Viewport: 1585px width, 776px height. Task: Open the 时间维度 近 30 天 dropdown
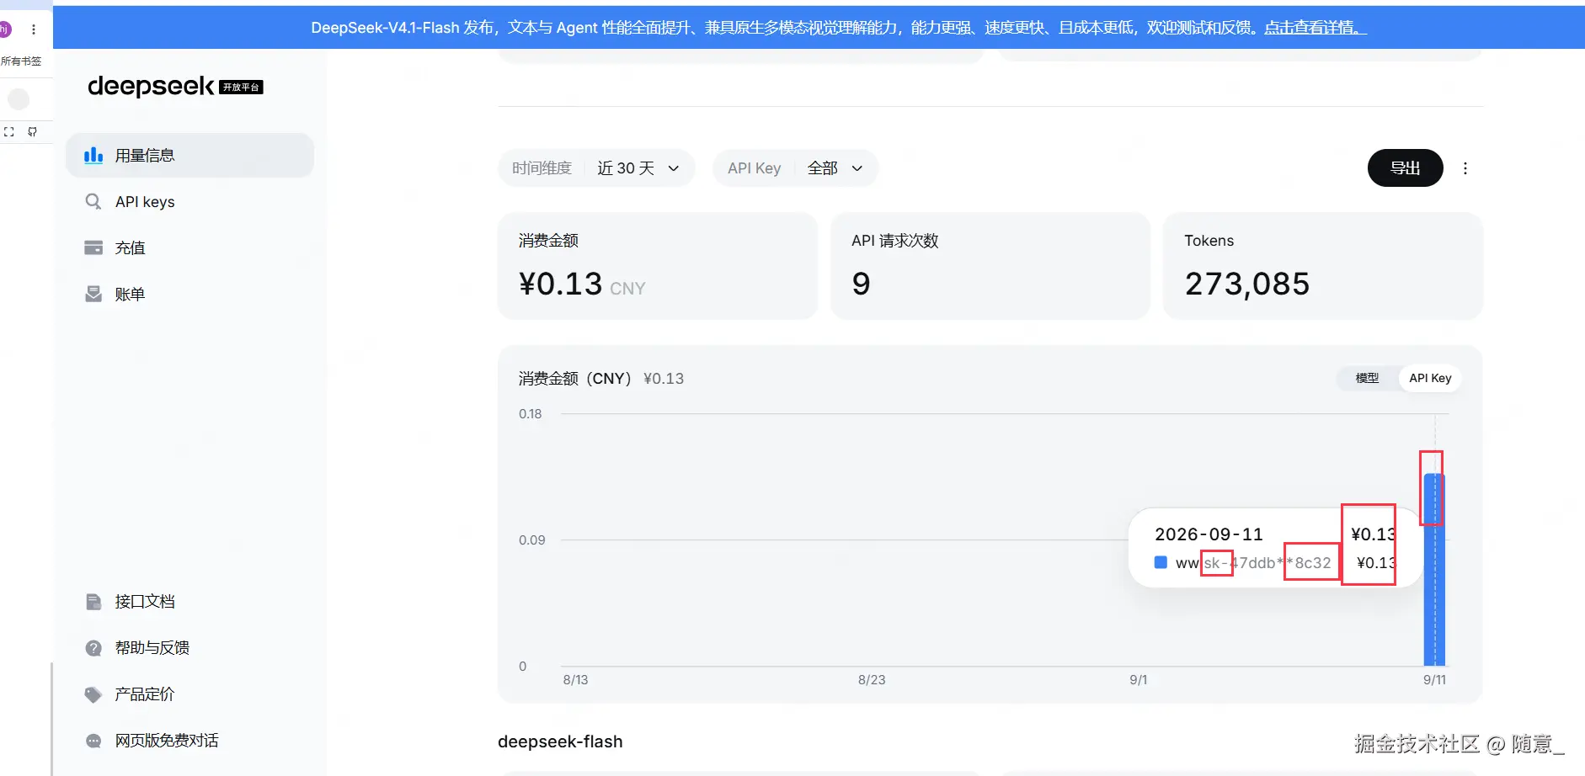[x=596, y=168]
